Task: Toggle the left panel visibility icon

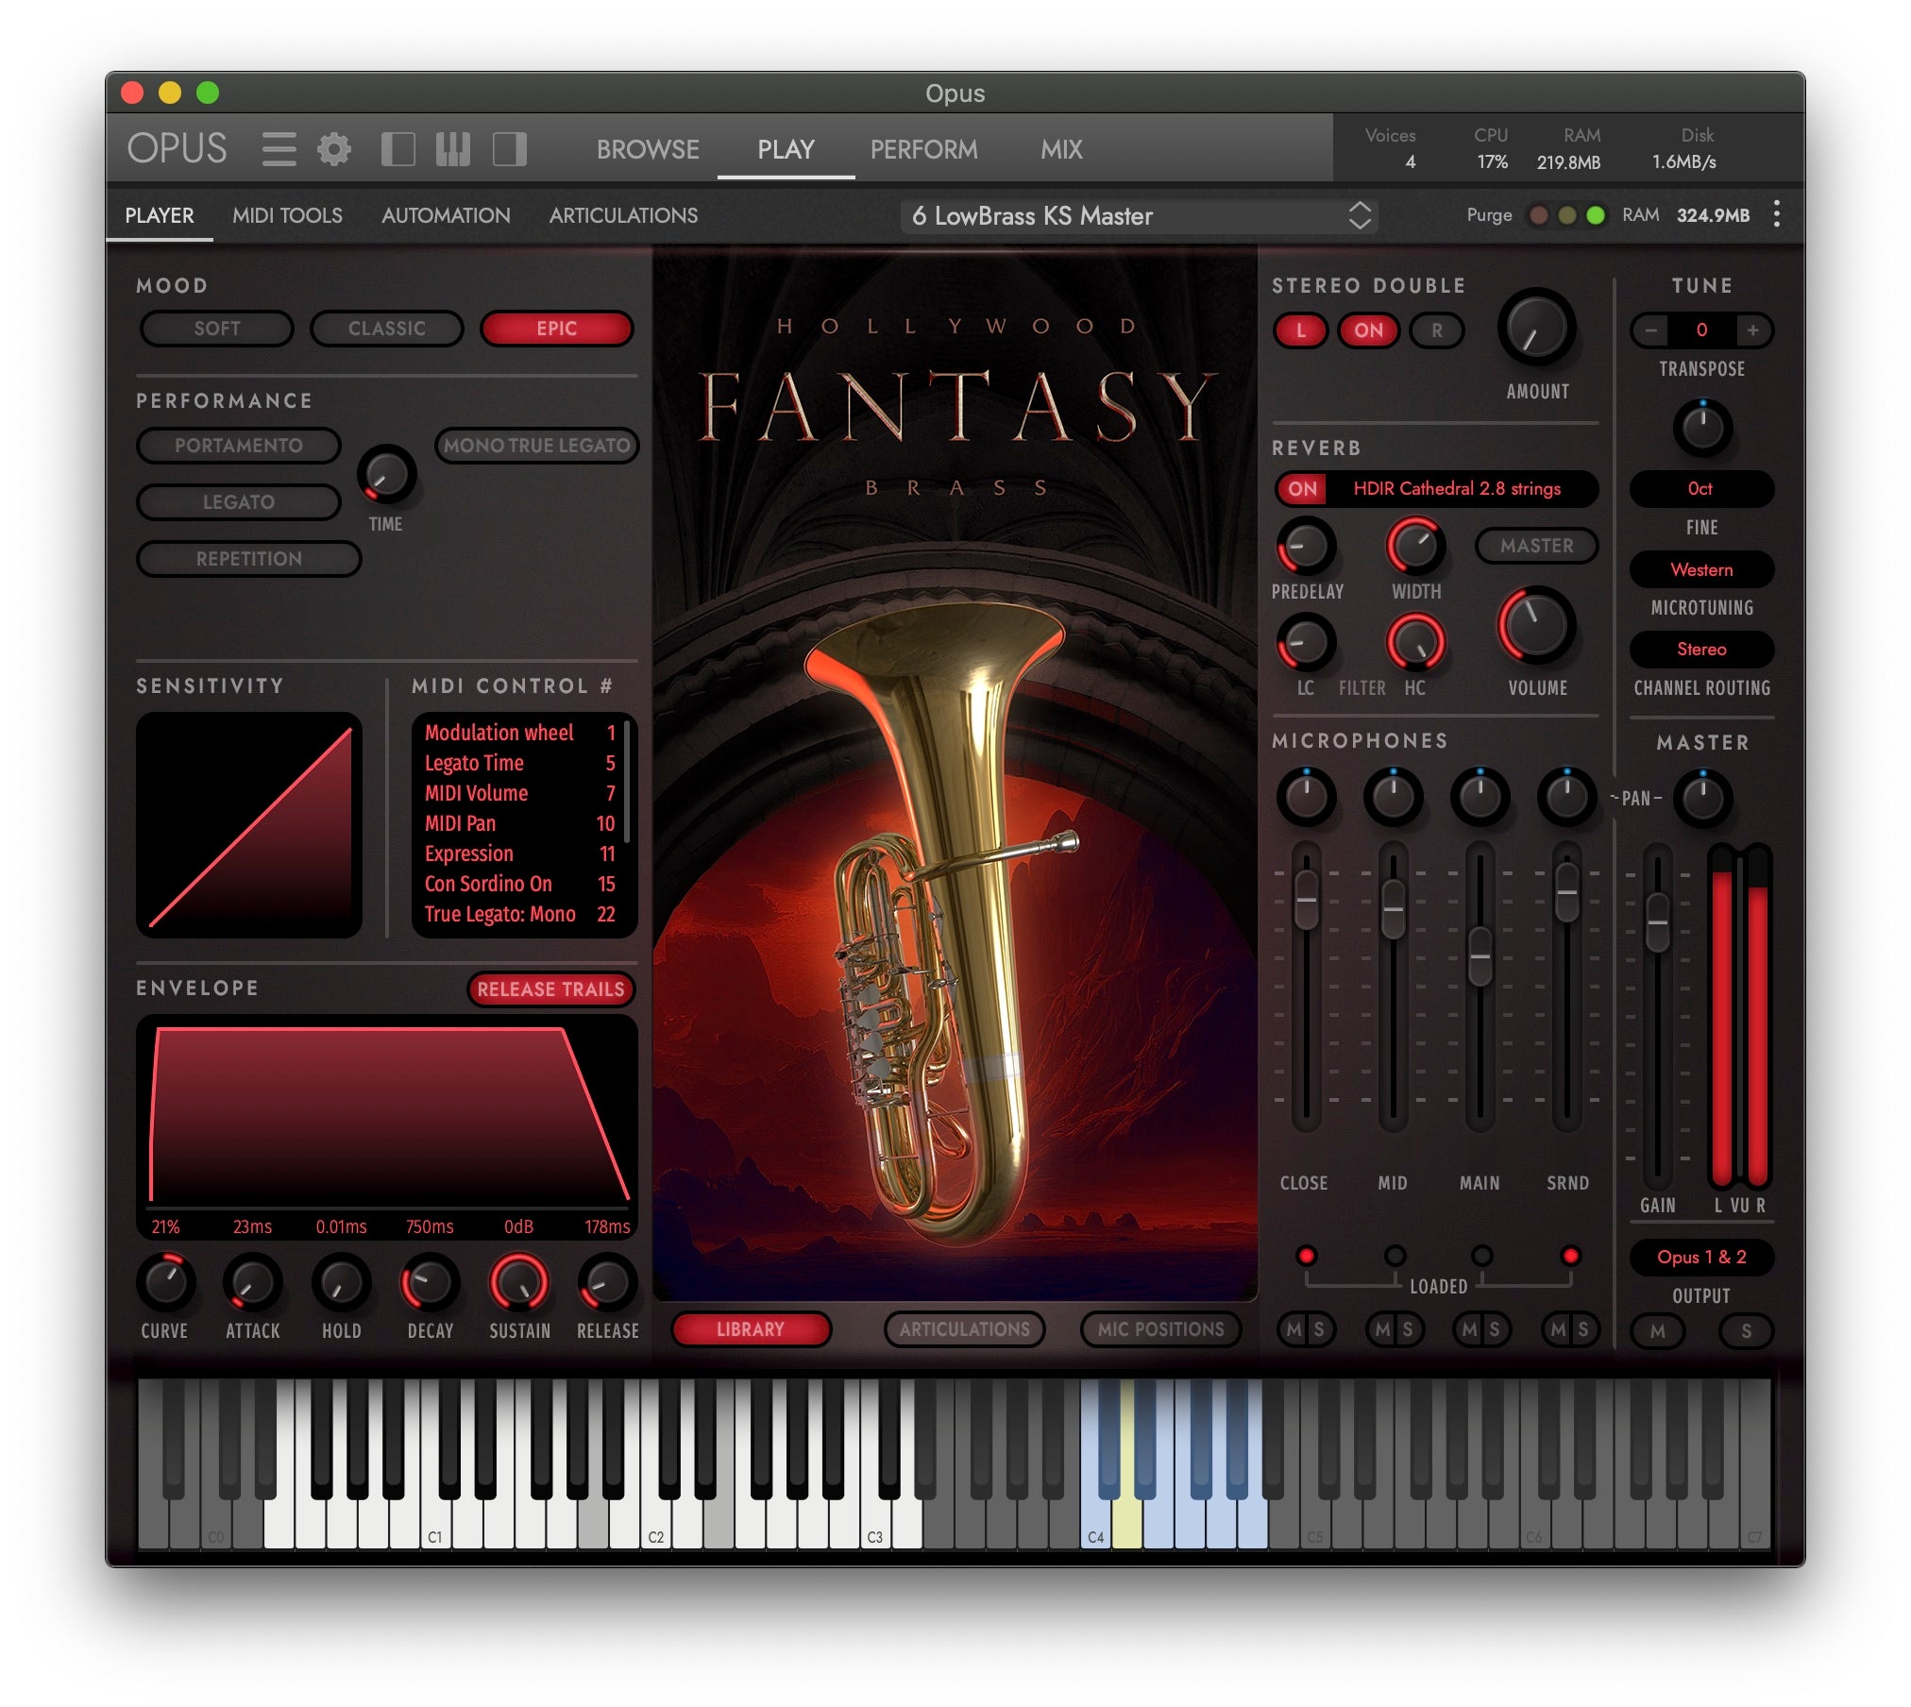Action: (x=398, y=149)
